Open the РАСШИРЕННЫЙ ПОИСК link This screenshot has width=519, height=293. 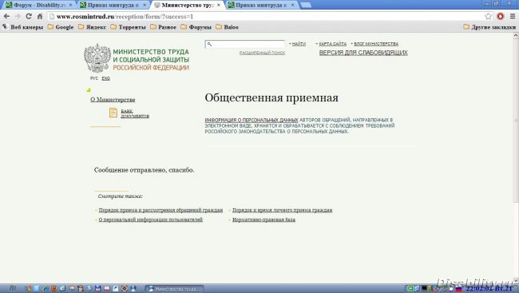coord(262,53)
